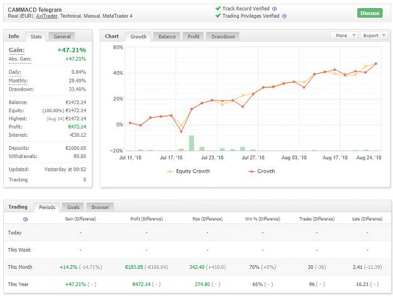Viewport: 393px width, 296px height.
Task: Open the Periods tab
Action: click(x=47, y=207)
